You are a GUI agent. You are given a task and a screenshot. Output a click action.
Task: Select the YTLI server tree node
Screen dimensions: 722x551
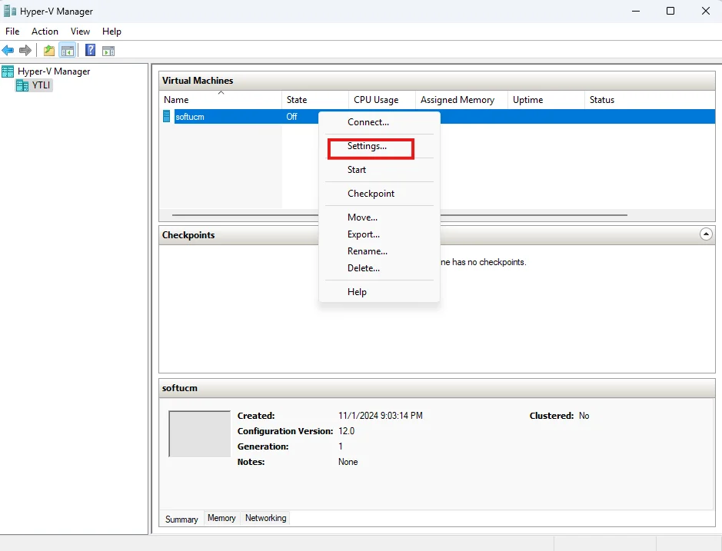click(x=41, y=85)
